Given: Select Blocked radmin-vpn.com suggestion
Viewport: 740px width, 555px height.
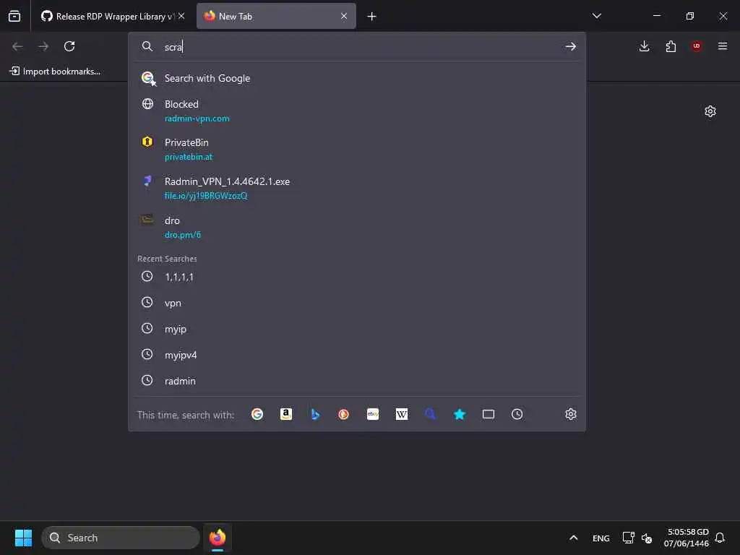Looking at the screenshot, I should [357, 111].
